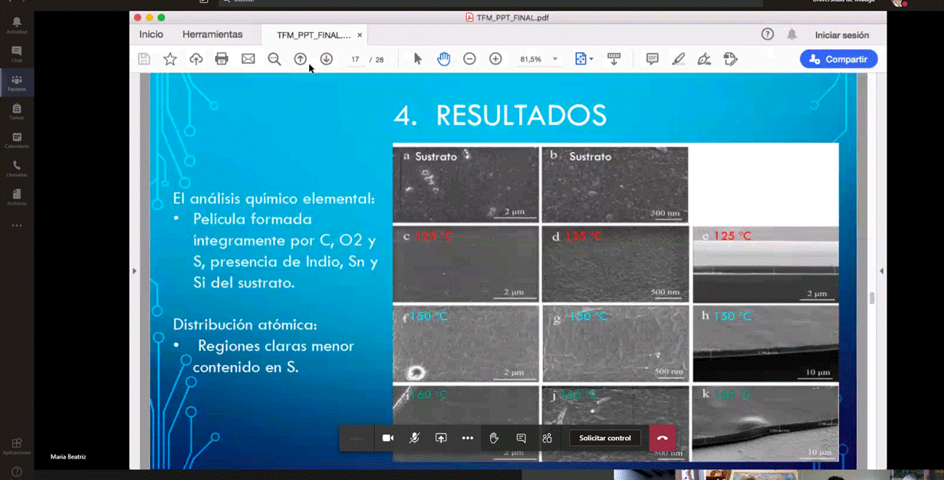
Task: Bookmark the document with the star icon
Action: [x=170, y=59]
